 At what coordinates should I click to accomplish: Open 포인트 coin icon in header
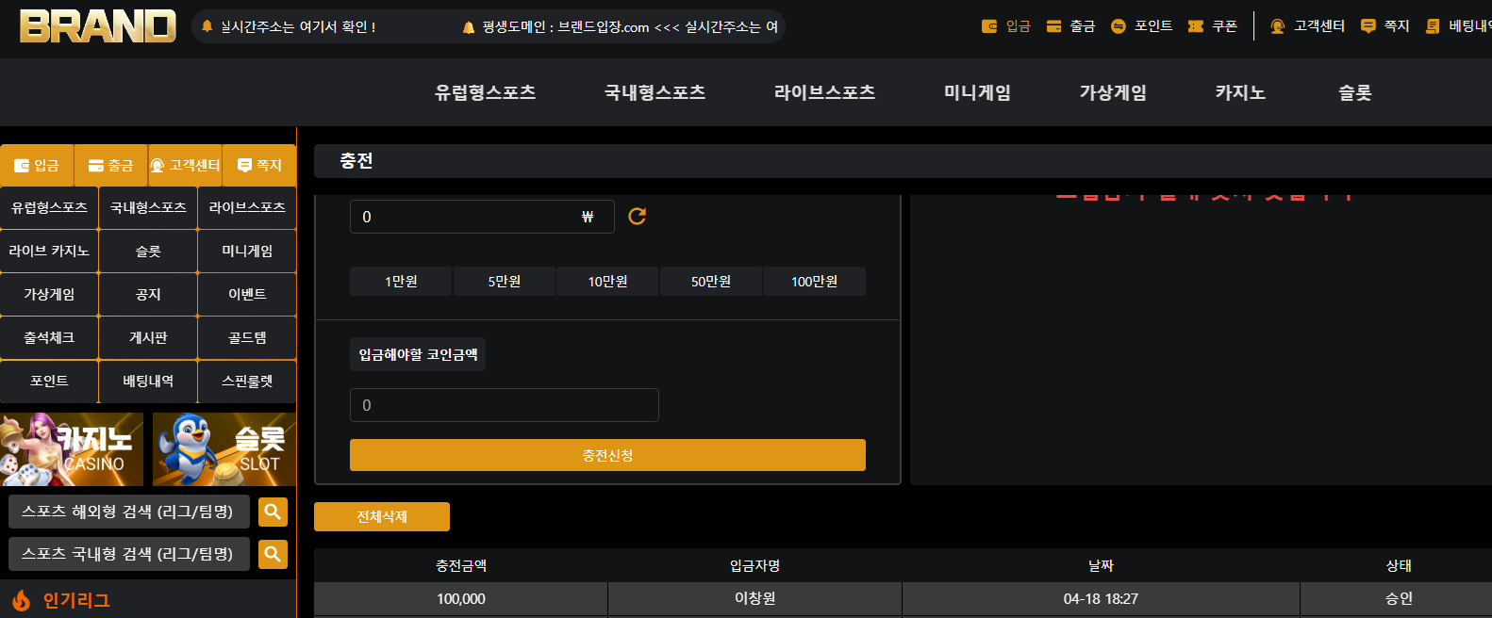click(x=1119, y=26)
